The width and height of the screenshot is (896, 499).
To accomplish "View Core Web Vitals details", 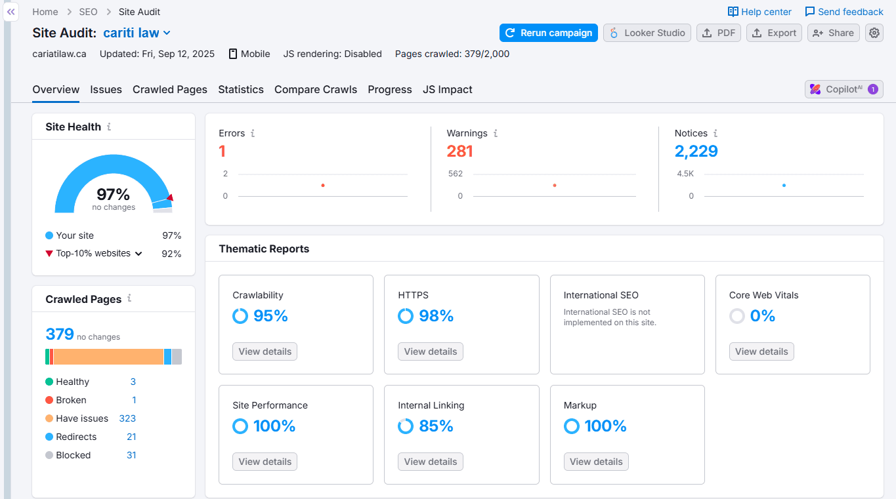I will [x=761, y=351].
